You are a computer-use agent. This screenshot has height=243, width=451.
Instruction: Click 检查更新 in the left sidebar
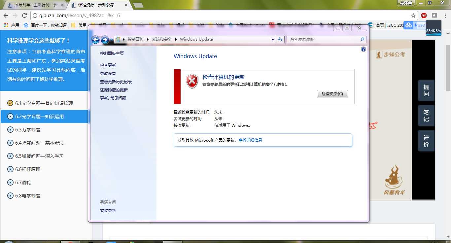pyautogui.click(x=108, y=65)
